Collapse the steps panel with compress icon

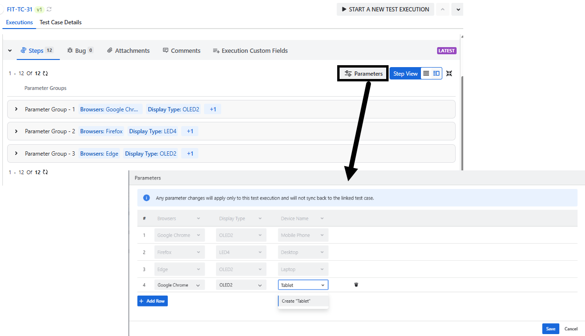tap(449, 73)
